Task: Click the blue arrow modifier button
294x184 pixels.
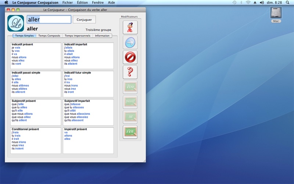Action: click(130, 43)
